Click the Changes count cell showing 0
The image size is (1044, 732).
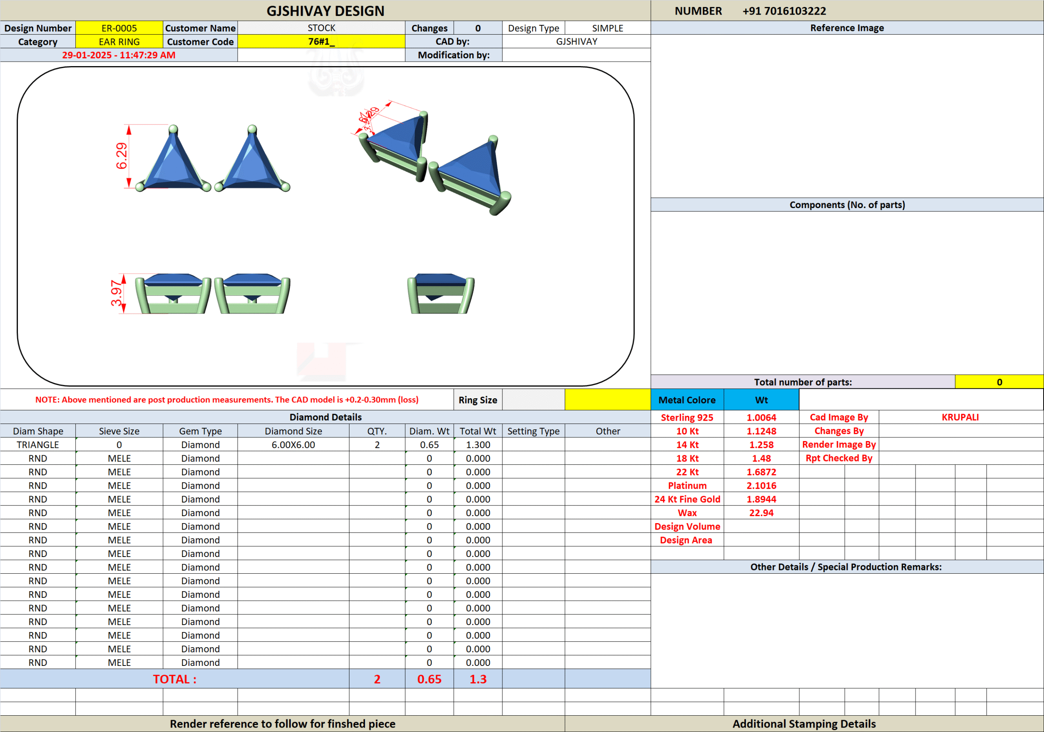point(478,28)
